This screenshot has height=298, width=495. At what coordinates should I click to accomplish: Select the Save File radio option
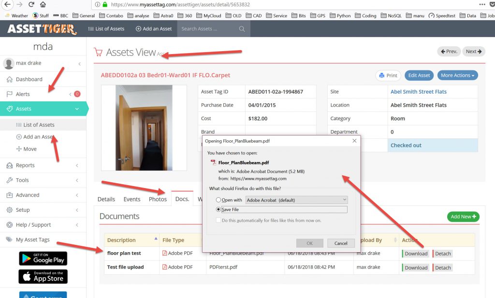(218, 210)
